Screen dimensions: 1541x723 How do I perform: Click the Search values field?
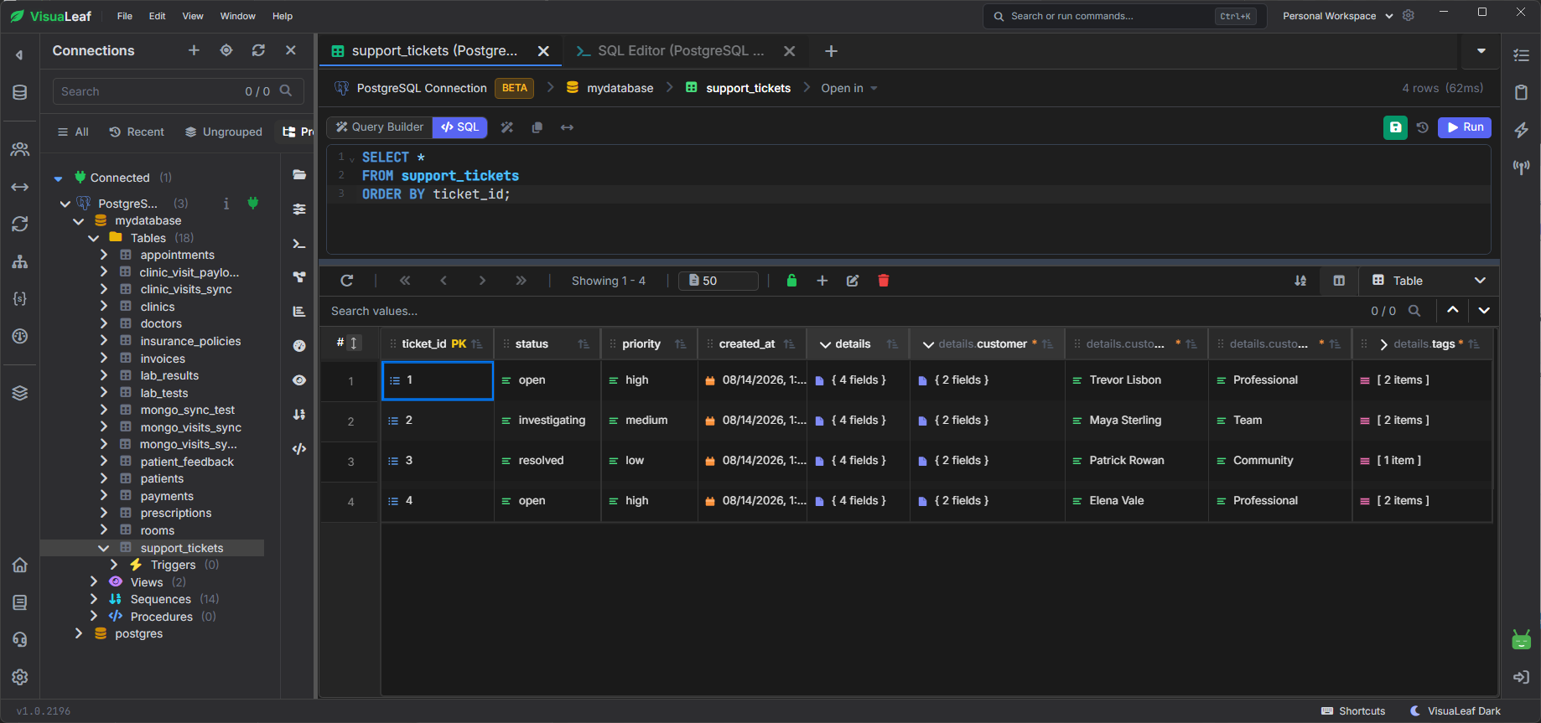(x=843, y=311)
